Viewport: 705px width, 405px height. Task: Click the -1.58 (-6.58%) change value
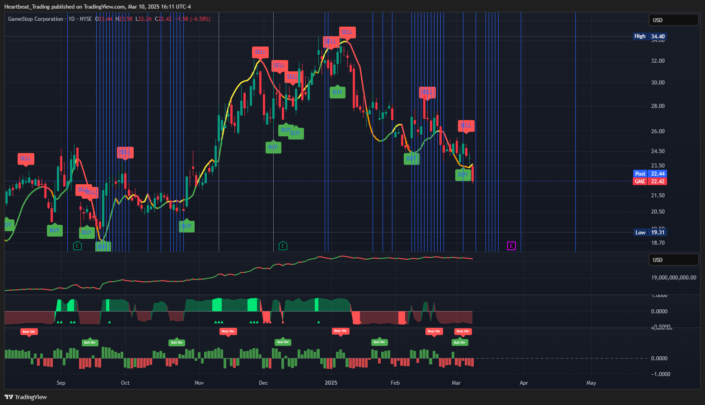pos(192,19)
